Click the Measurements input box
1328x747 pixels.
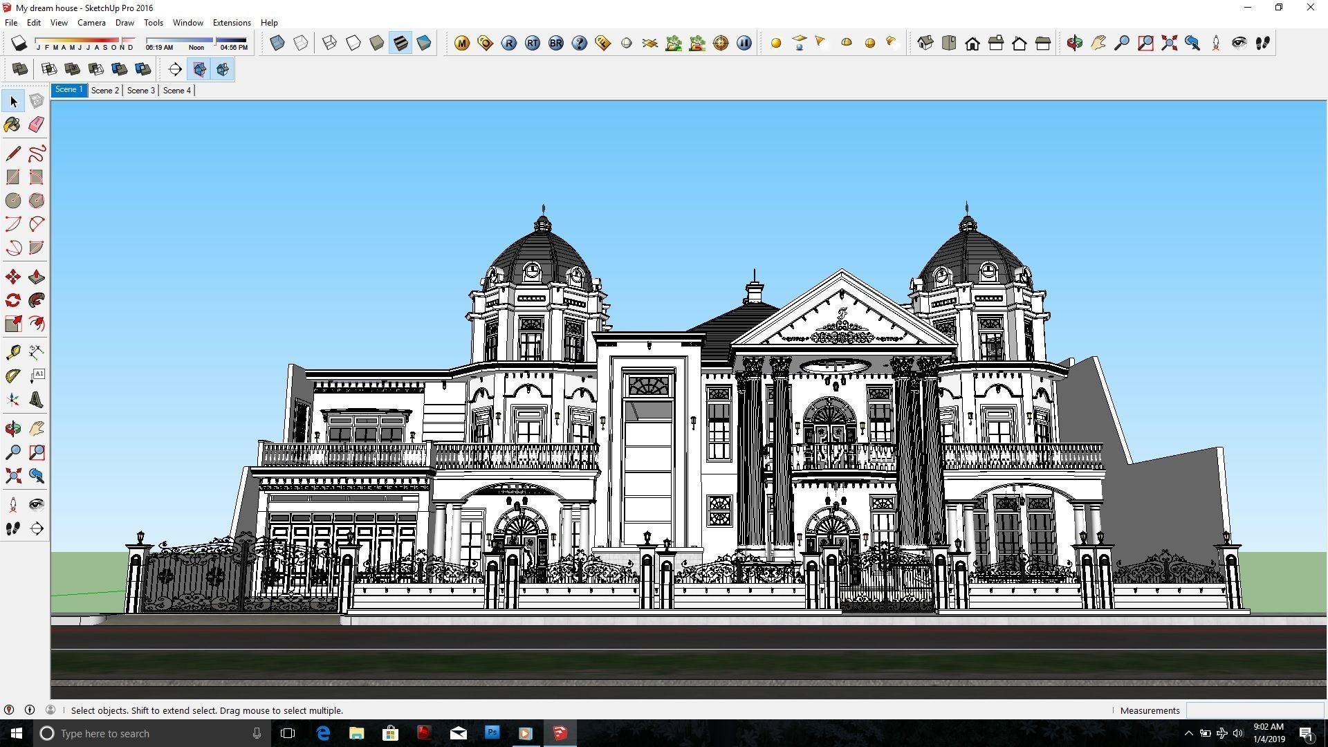coord(1255,710)
